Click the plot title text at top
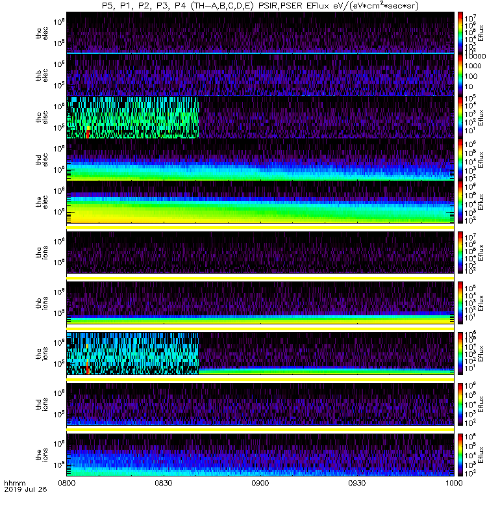 [260, 6]
